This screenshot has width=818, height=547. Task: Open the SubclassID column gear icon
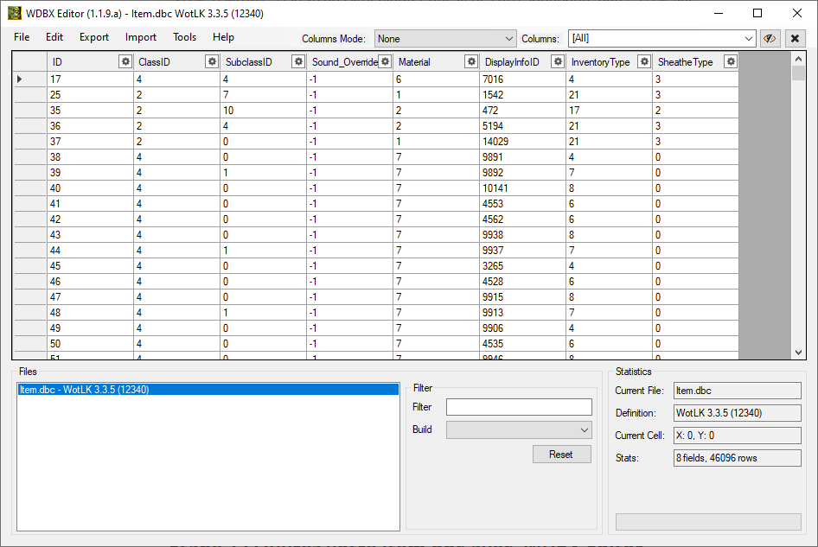click(298, 61)
